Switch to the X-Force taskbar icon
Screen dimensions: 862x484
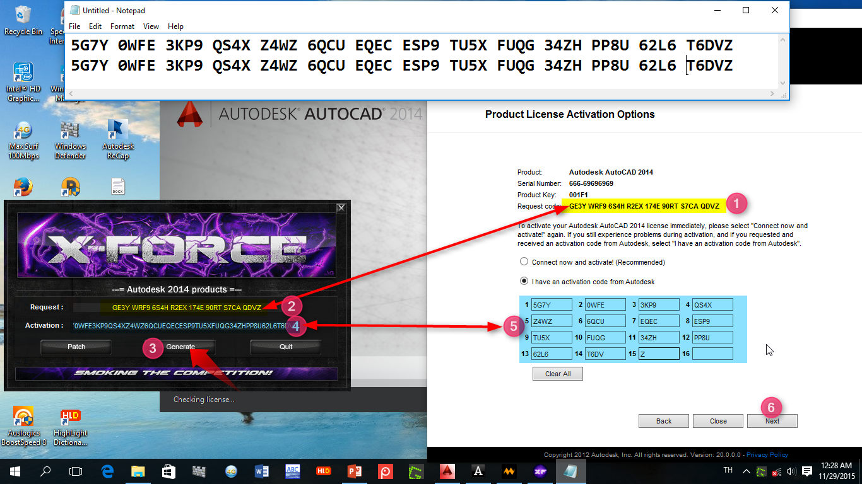pyautogui.click(x=540, y=471)
